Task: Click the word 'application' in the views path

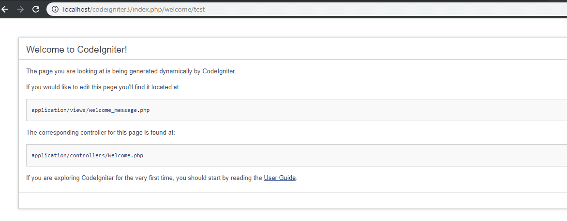Action: point(49,110)
